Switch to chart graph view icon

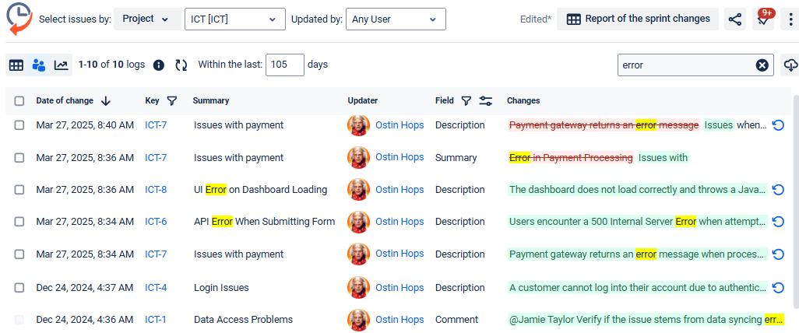click(62, 65)
